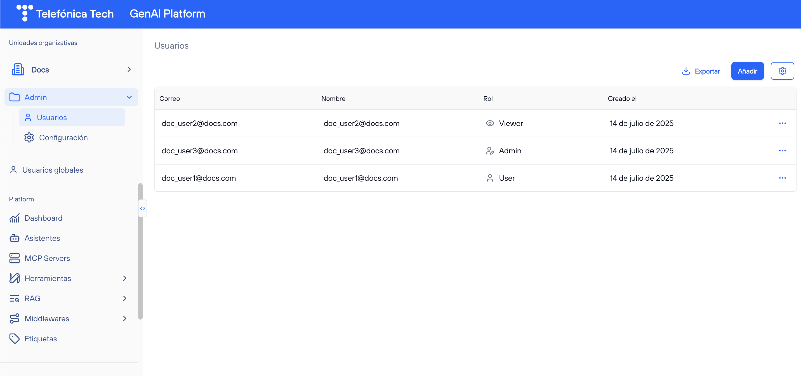
Task: Click the Docs building icon
Action: [18, 70]
